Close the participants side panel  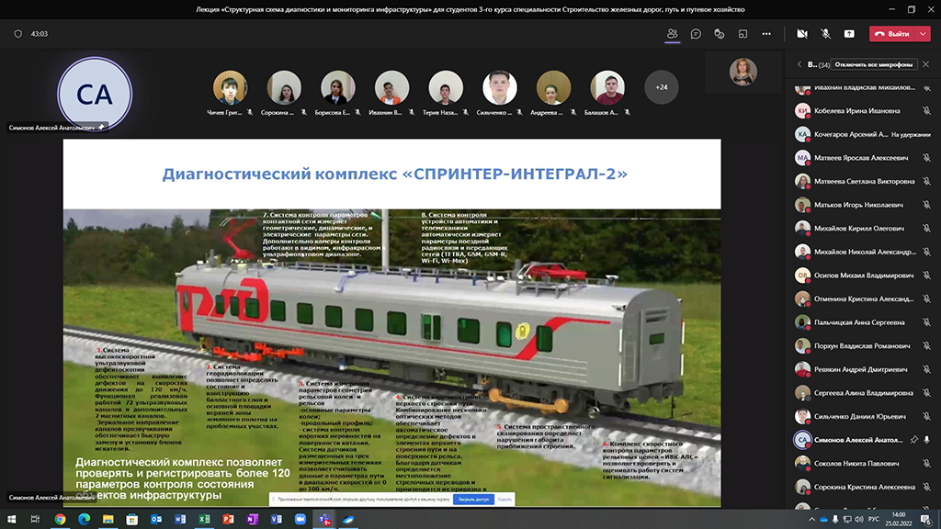coord(926,64)
